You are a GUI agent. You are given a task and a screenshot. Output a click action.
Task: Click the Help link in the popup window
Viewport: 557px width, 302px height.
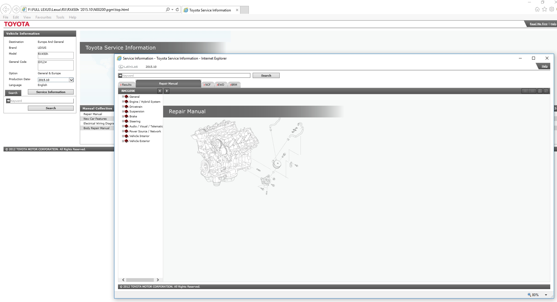click(544, 66)
